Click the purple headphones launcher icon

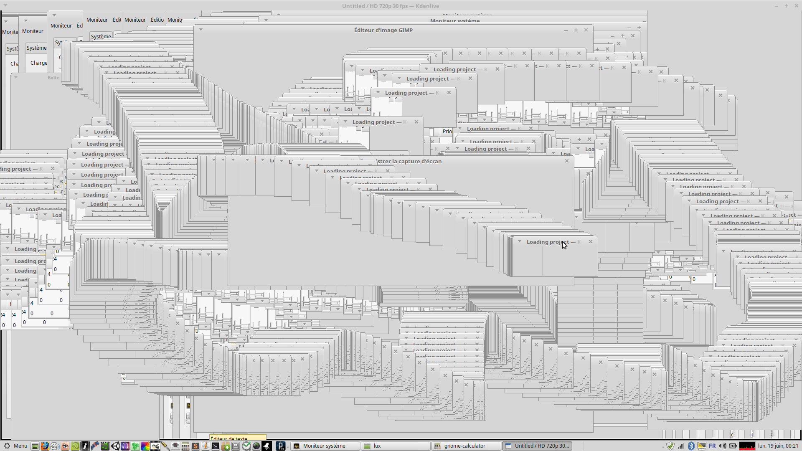[x=125, y=446]
